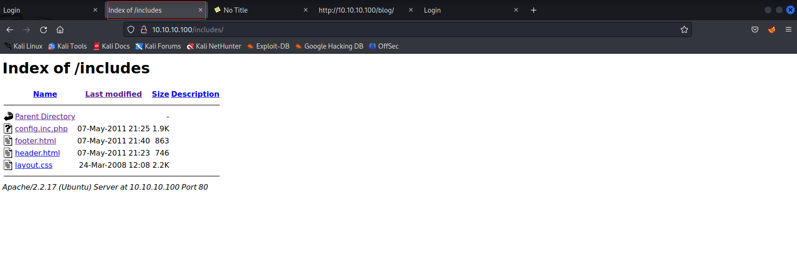The image size is (797, 264).
Task: Close the first Login tab
Action: coord(95,10)
